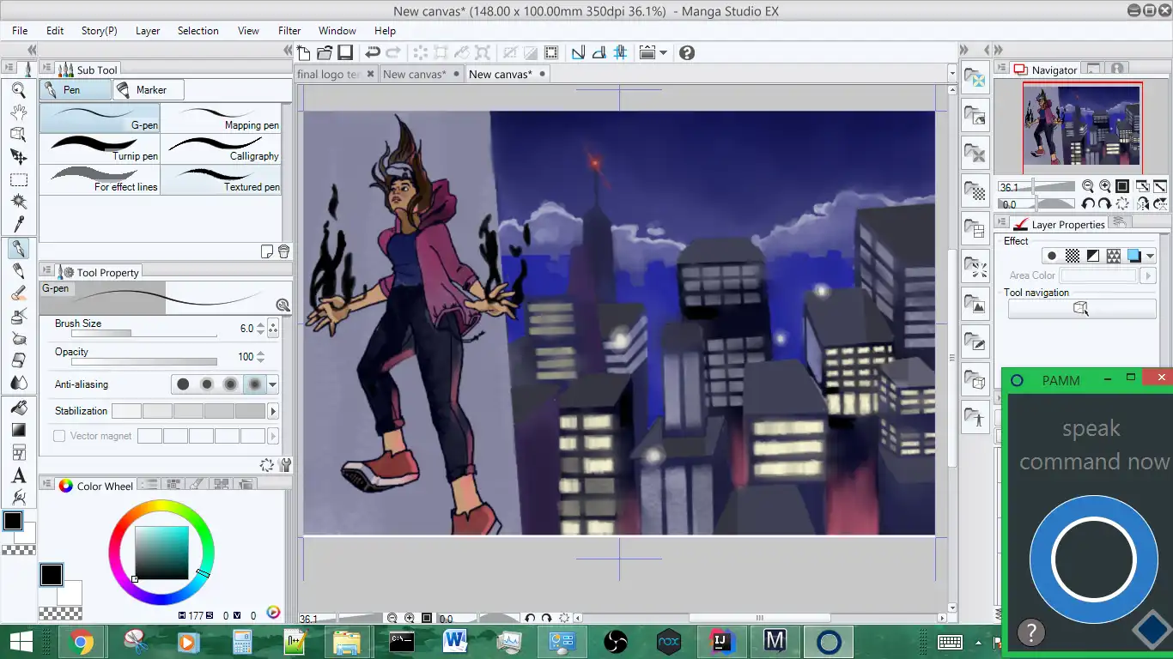
Task: Open the Filter menu
Action: click(x=289, y=30)
